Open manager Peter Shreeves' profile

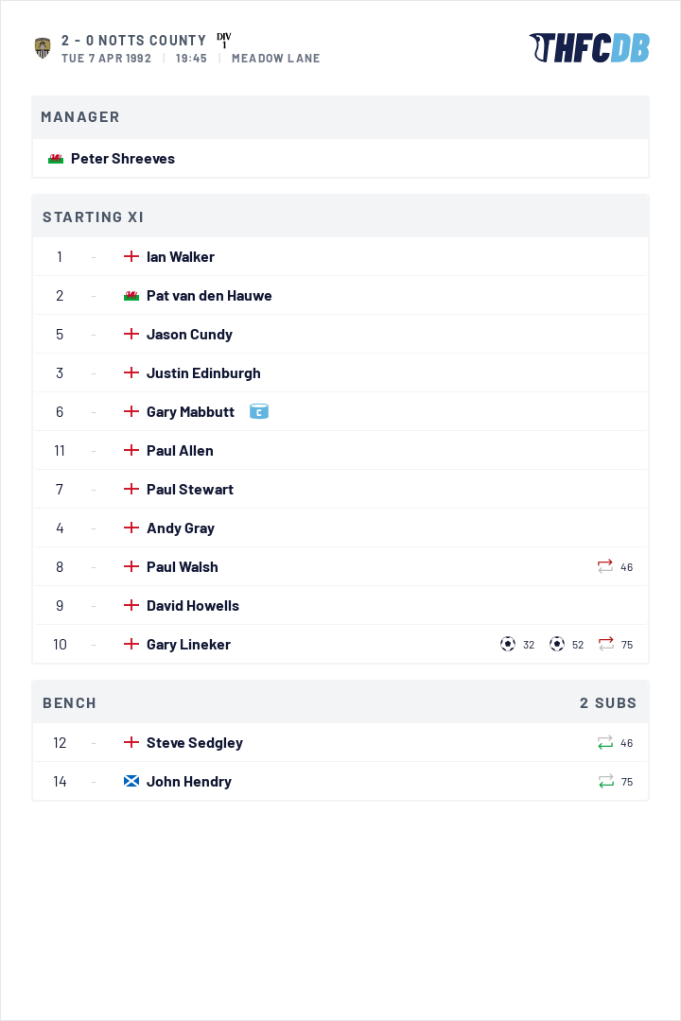(123, 158)
